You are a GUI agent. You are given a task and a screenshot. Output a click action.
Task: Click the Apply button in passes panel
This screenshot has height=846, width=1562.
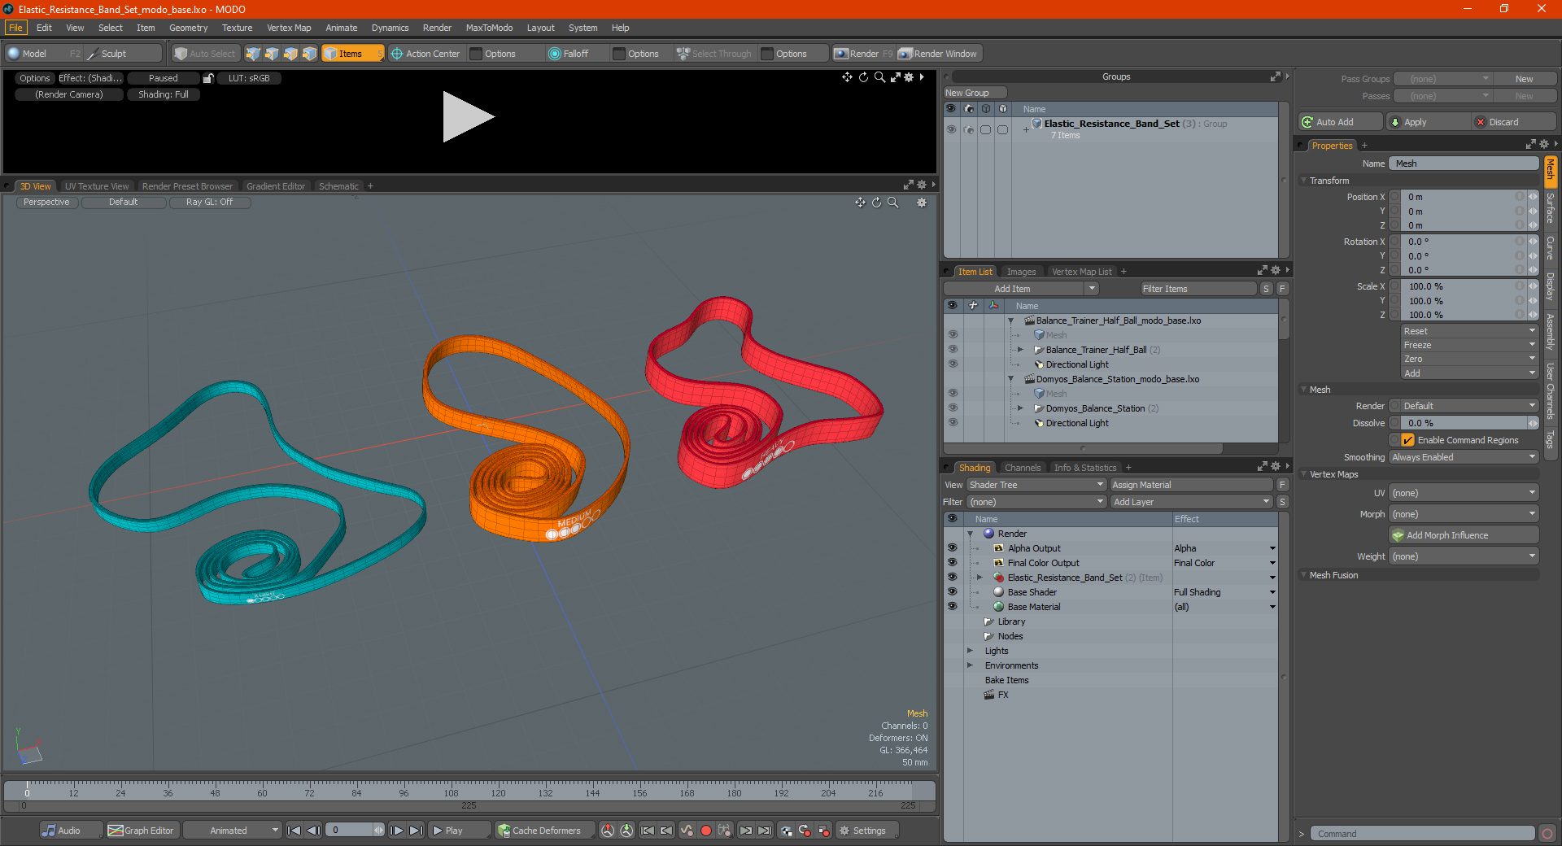click(x=1427, y=122)
